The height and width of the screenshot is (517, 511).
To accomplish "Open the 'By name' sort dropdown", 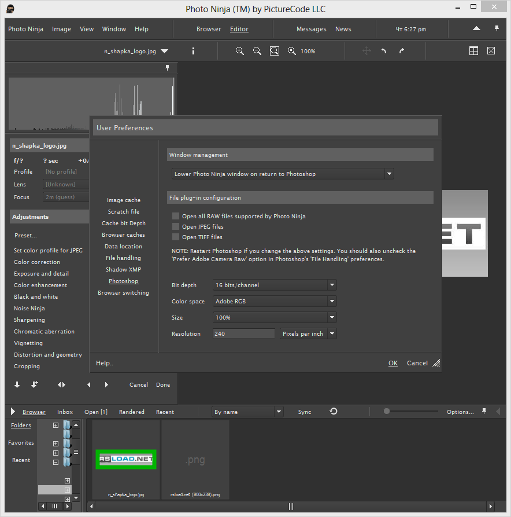I will 247,412.
